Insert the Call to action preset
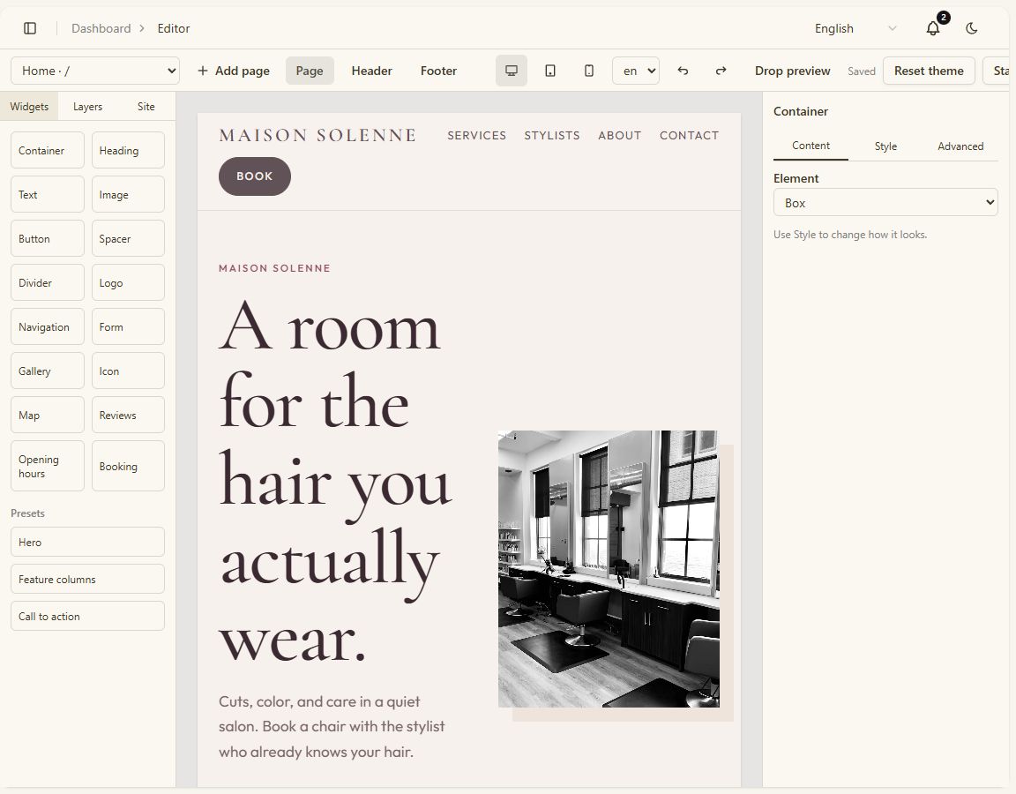Image resolution: width=1016 pixels, height=794 pixels. pyautogui.click(x=87, y=616)
